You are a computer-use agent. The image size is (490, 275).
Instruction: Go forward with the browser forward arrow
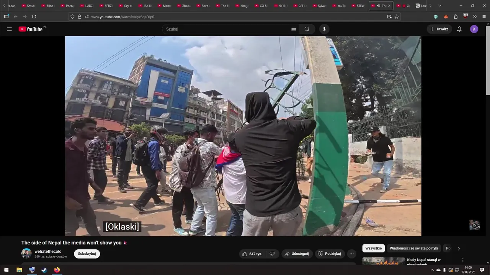25,16
